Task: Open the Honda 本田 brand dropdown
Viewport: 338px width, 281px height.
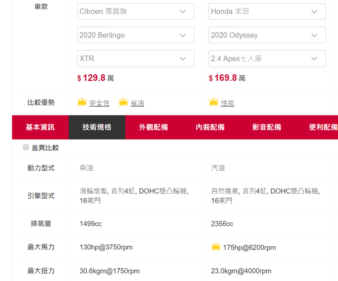Action: pyautogui.click(x=267, y=11)
